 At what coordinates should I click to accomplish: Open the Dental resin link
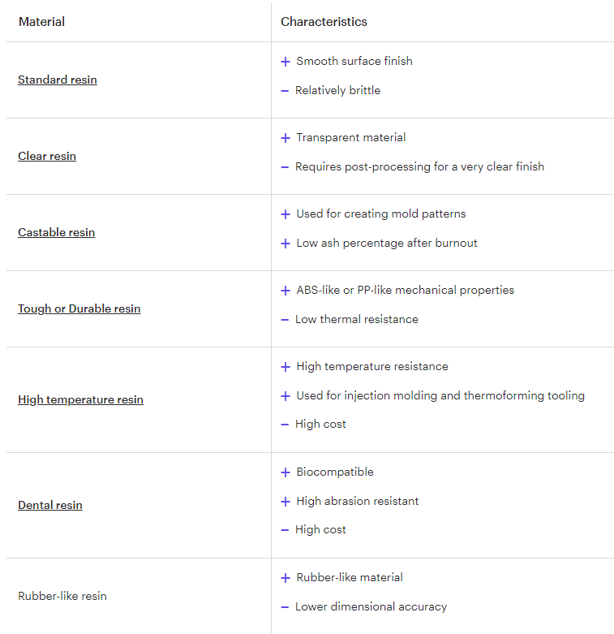(50, 505)
